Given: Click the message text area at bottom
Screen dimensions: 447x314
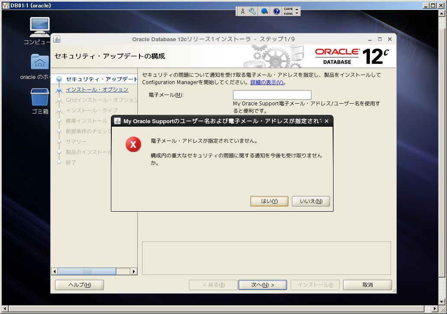Looking at the screenshot, I should [266, 258].
